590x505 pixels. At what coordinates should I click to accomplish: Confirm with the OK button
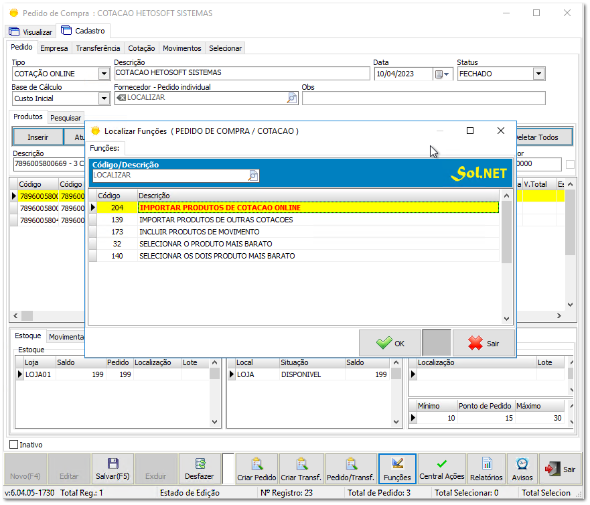390,343
